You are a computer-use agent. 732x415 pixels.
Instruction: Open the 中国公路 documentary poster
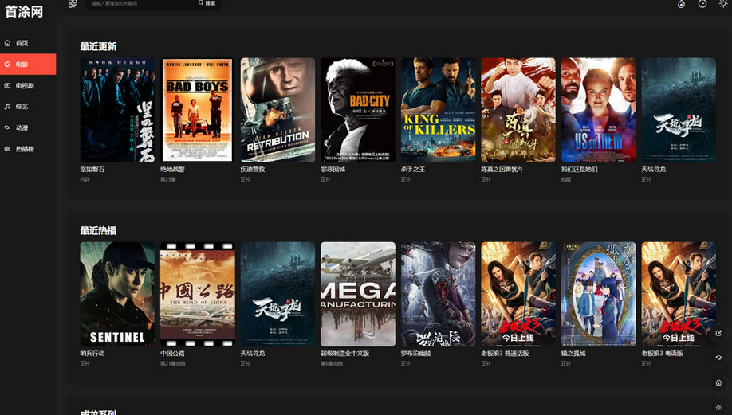(198, 294)
